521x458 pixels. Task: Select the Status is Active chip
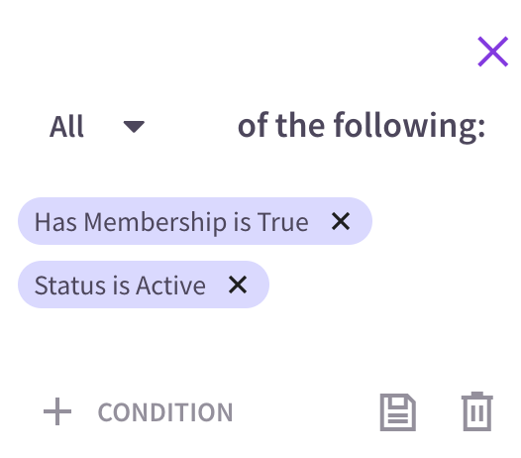(144, 285)
